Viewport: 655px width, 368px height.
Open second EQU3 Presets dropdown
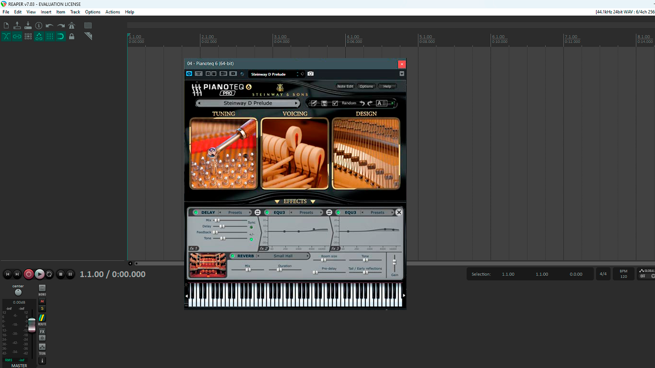point(377,212)
